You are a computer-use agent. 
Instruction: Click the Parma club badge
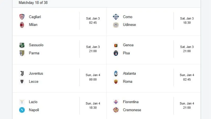22,53
